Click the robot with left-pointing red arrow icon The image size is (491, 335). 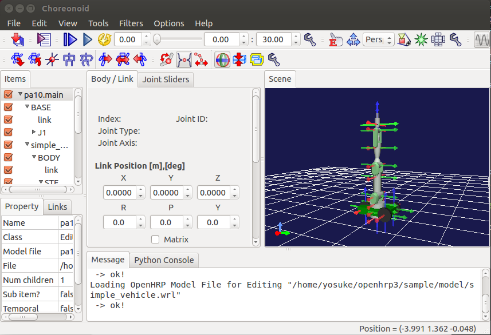[x=140, y=59]
